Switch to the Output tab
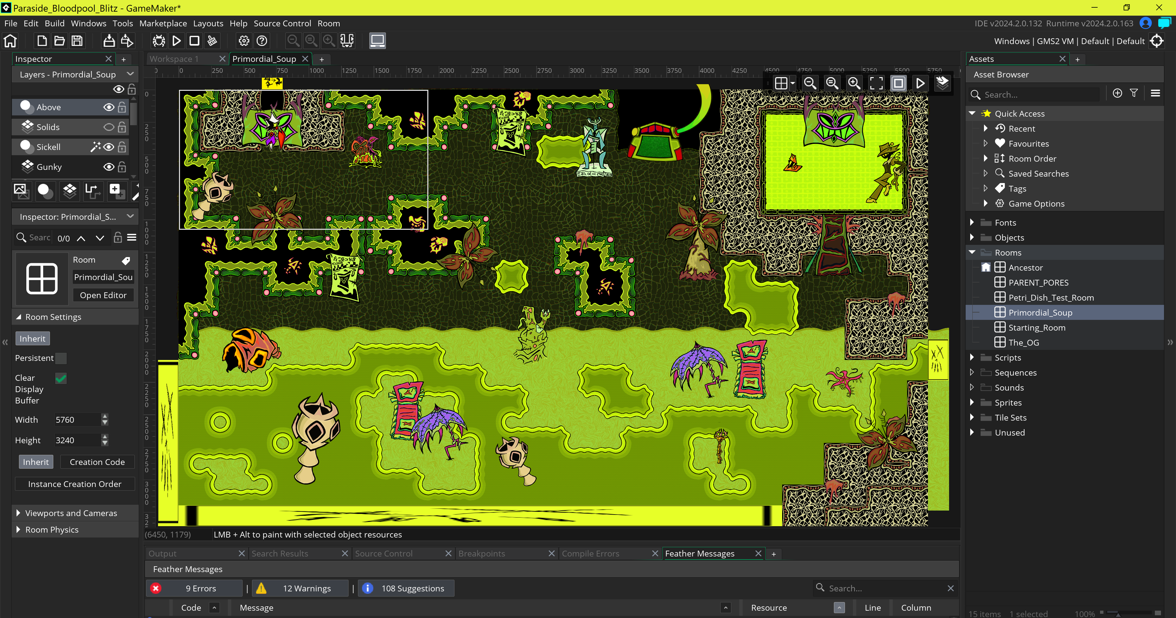The height and width of the screenshot is (618, 1176). coord(163,553)
